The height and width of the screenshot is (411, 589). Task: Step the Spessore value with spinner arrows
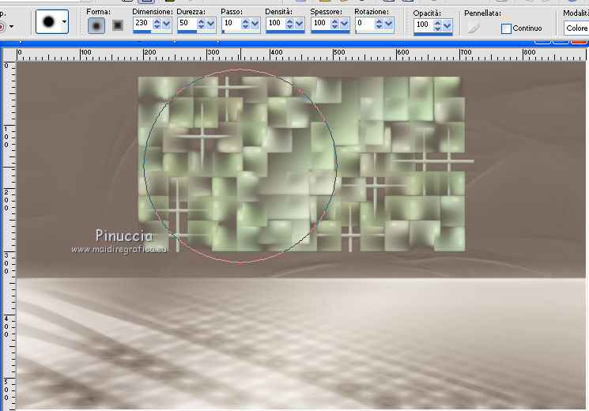[334, 24]
